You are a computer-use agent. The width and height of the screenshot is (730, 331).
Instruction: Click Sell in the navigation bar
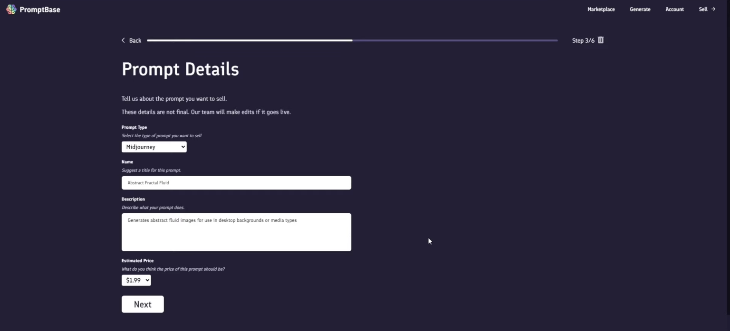pyautogui.click(x=703, y=9)
